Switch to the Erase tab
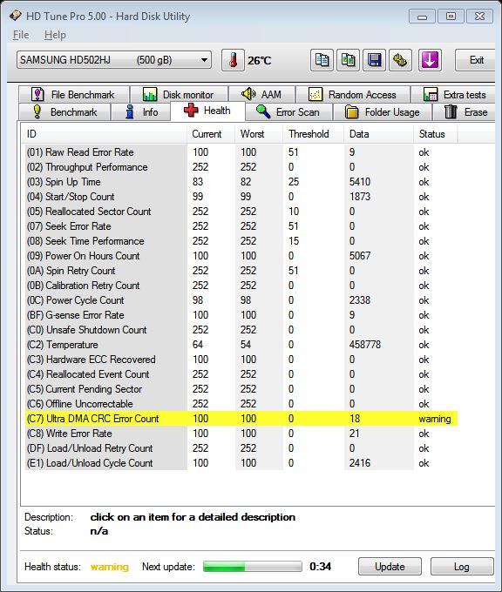 click(465, 112)
